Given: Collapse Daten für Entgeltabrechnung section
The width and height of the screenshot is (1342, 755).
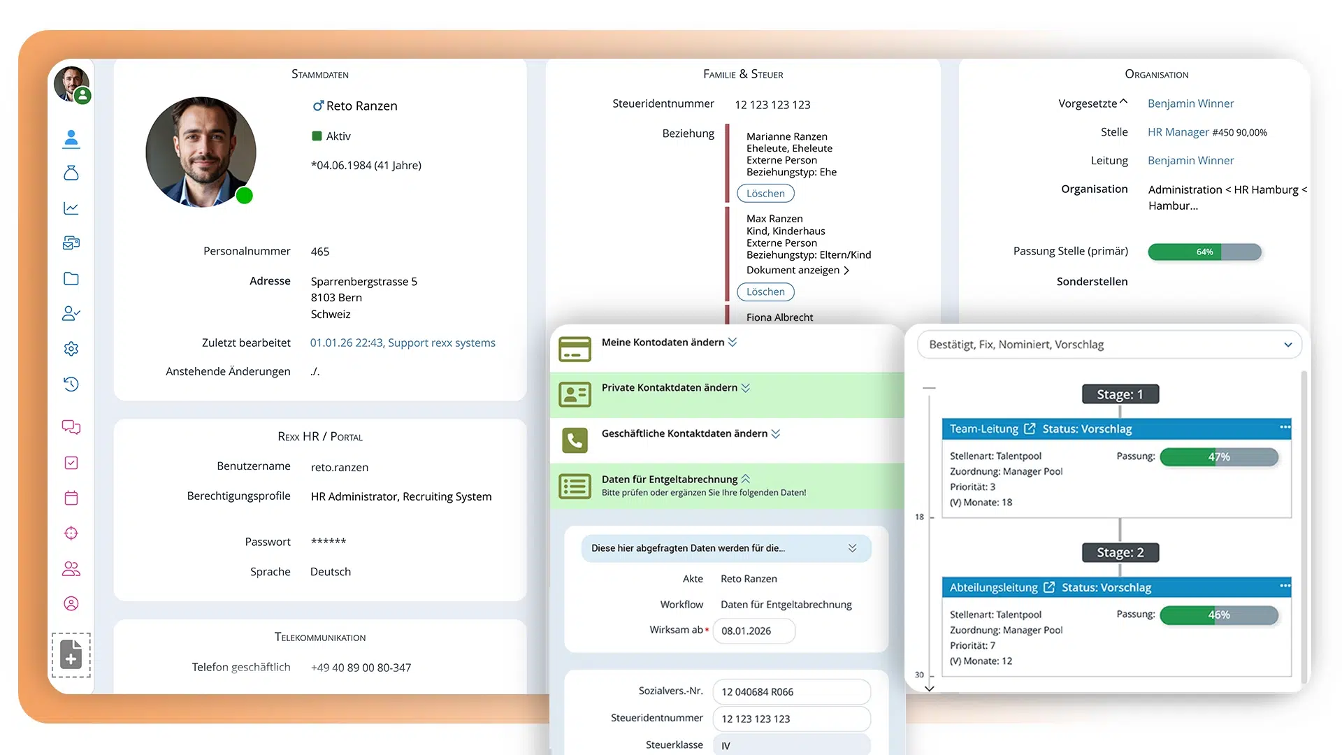Looking at the screenshot, I should tap(746, 479).
